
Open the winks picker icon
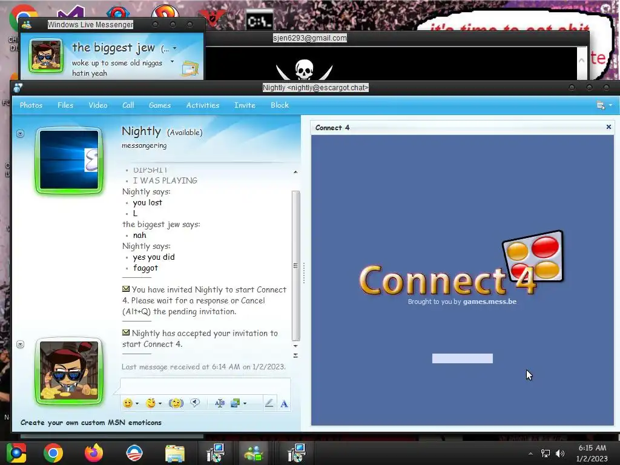[151, 403]
